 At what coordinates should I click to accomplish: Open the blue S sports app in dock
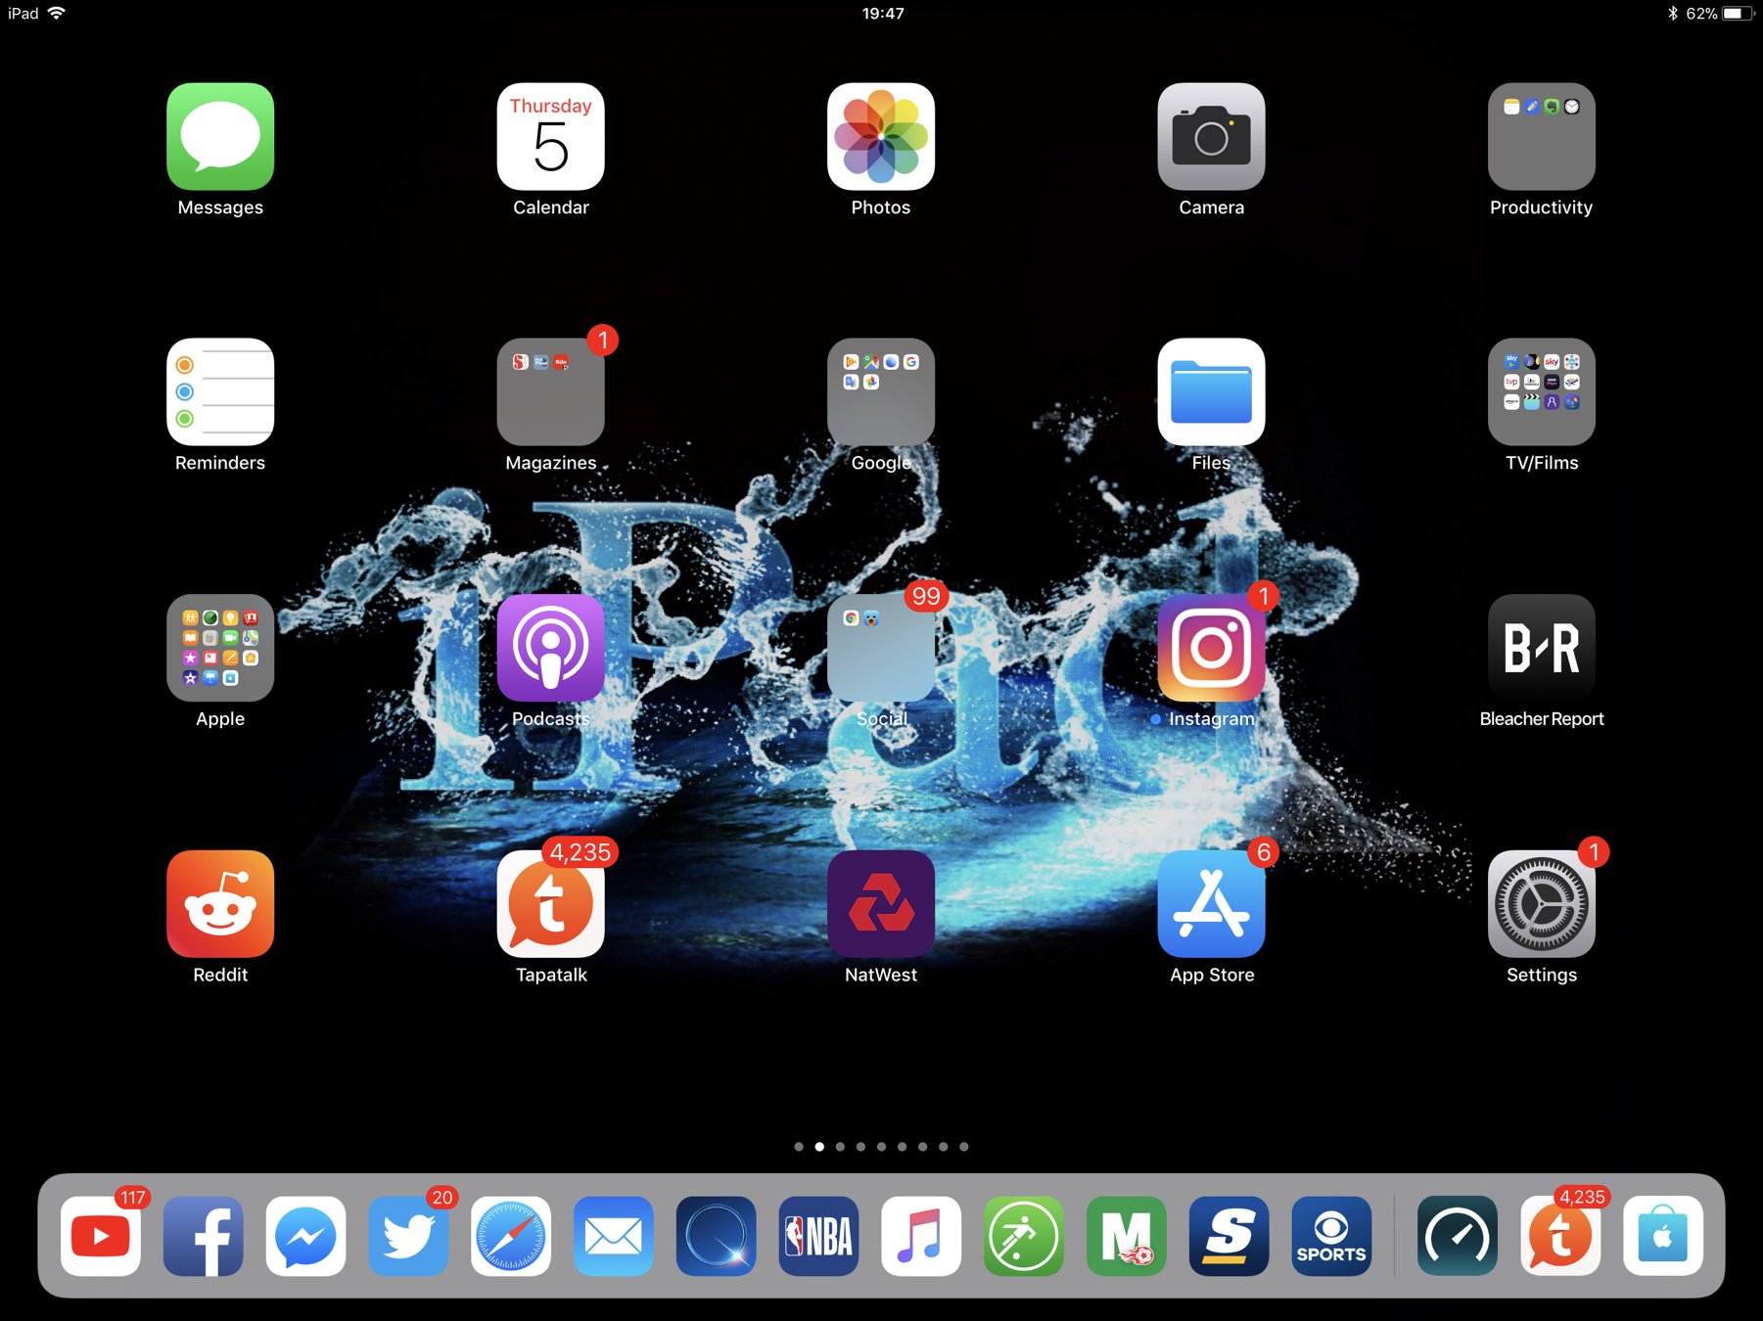tap(1229, 1236)
